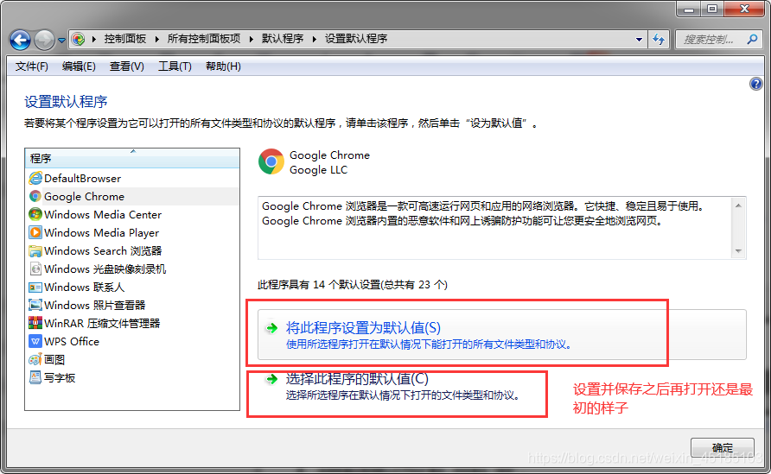The image size is (771, 474).
Task: Open the address bar history dropdown
Action: [x=639, y=40]
